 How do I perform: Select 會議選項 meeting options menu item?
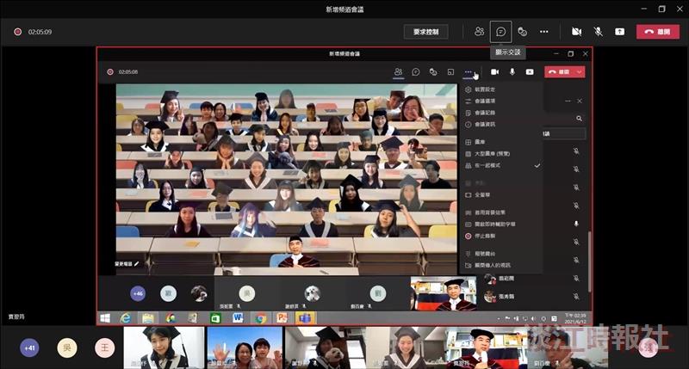[x=501, y=101]
